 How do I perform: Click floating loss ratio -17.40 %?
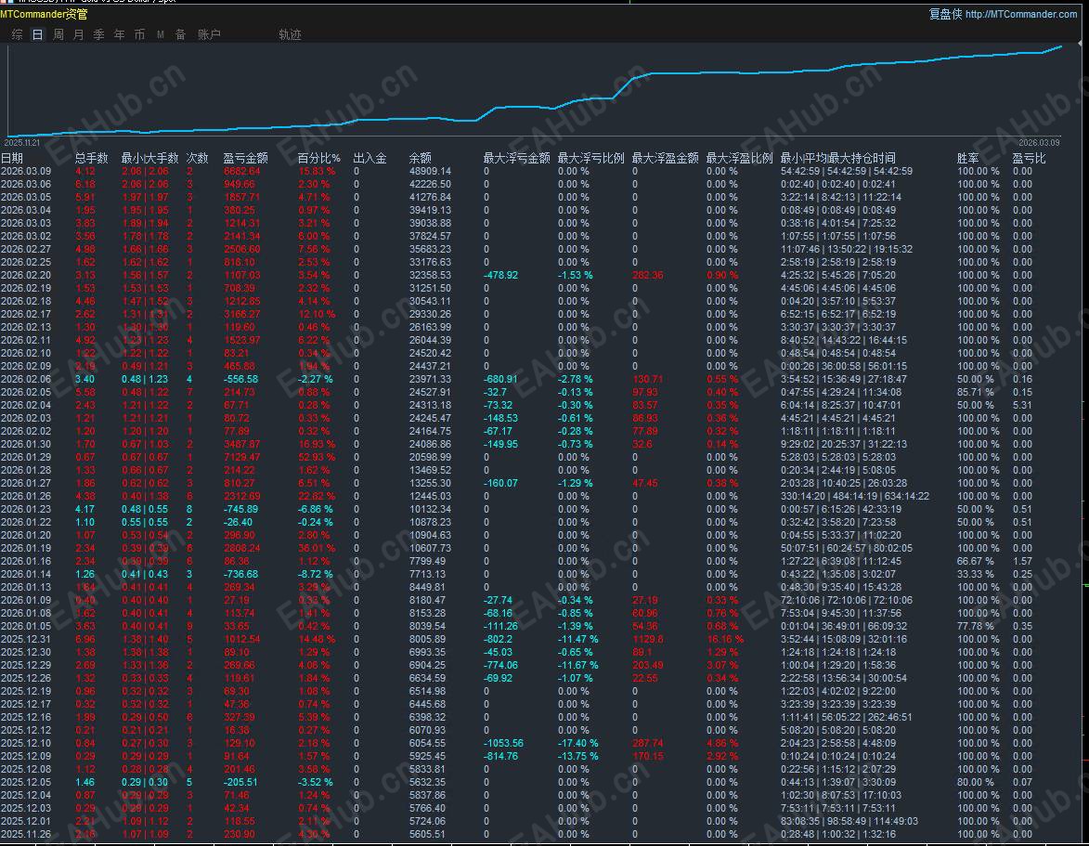pyautogui.click(x=577, y=743)
